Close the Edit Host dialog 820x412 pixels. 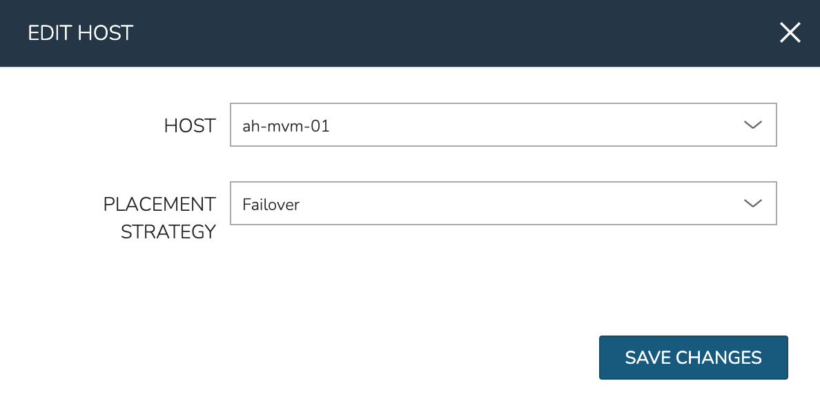[x=790, y=33]
